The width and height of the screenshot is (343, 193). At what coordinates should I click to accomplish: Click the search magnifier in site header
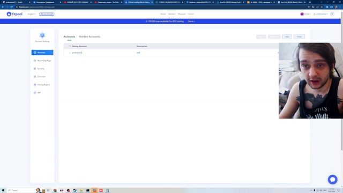332,14
